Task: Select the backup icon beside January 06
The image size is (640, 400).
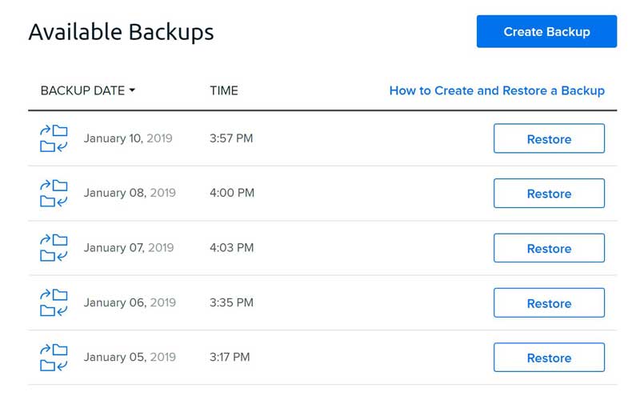Action: 54,303
